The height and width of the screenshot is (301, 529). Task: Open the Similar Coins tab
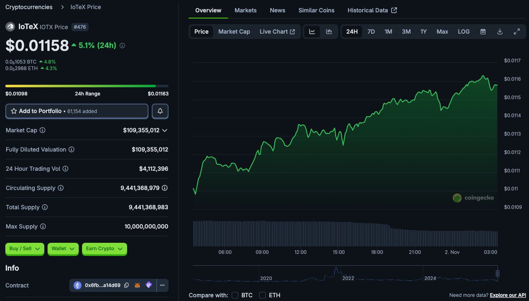coord(316,10)
